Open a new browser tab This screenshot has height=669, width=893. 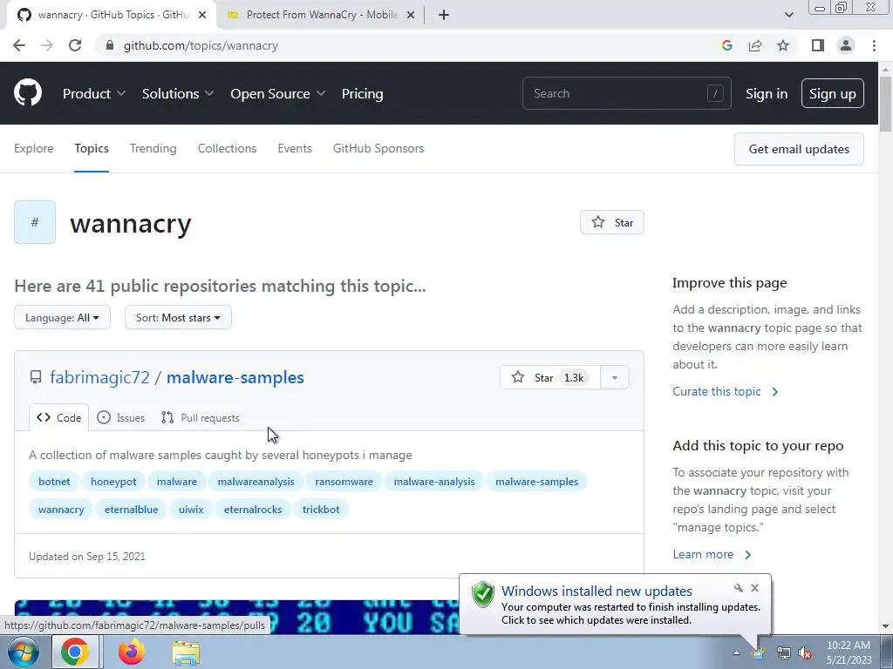(444, 15)
